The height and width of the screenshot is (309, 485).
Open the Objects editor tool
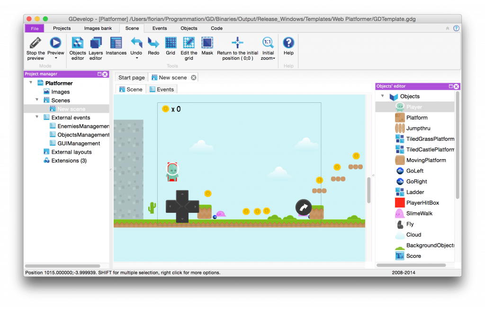click(x=78, y=43)
